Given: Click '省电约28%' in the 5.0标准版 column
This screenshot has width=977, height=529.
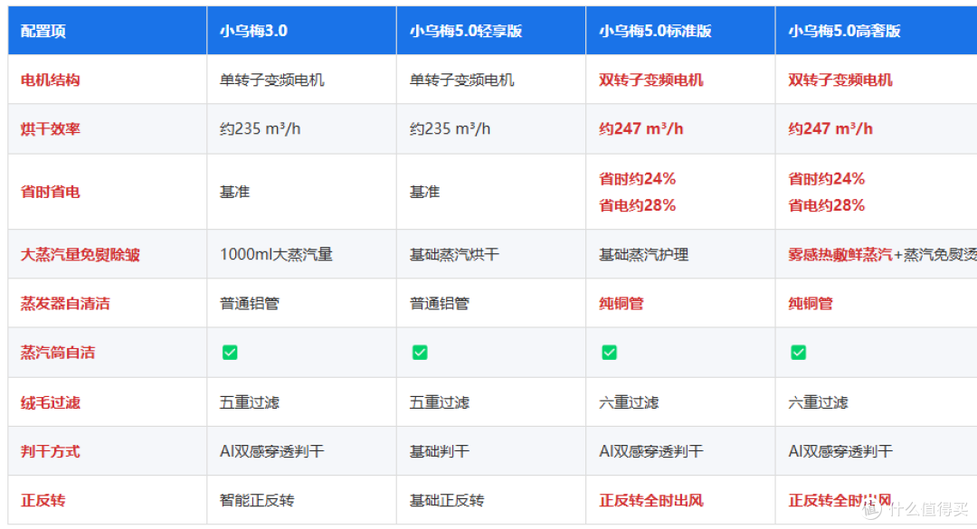Looking at the screenshot, I should point(638,205).
